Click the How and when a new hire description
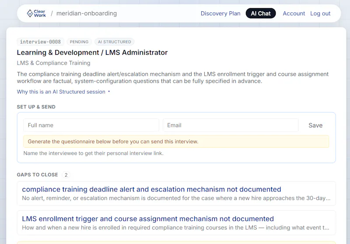This screenshot has height=244, width=350. (x=175, y=227)
